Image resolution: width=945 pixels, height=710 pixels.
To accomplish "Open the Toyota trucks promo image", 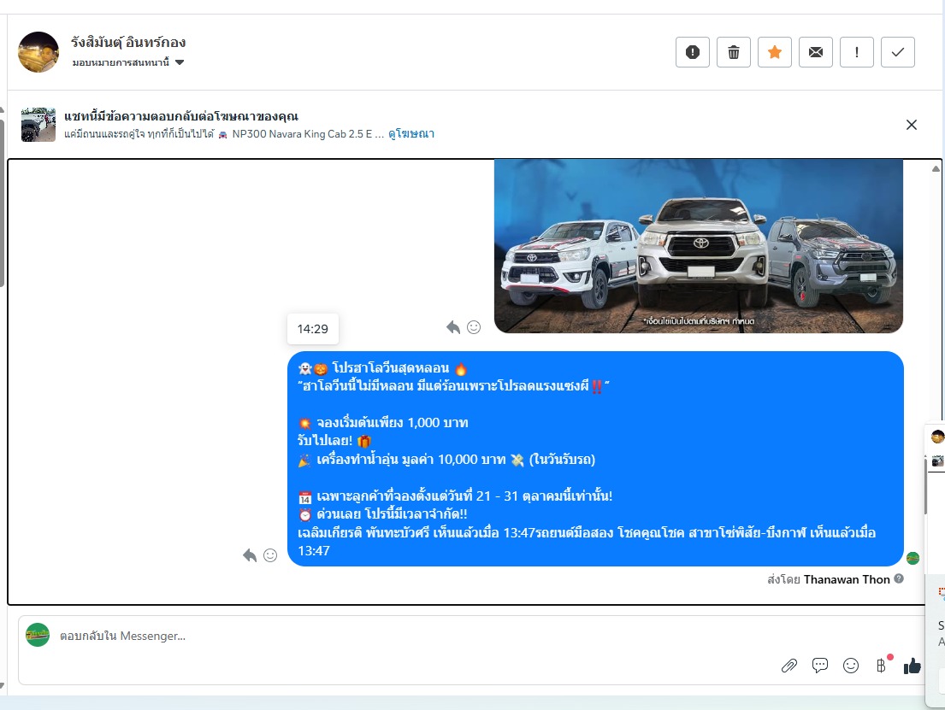I will [698, 246].
